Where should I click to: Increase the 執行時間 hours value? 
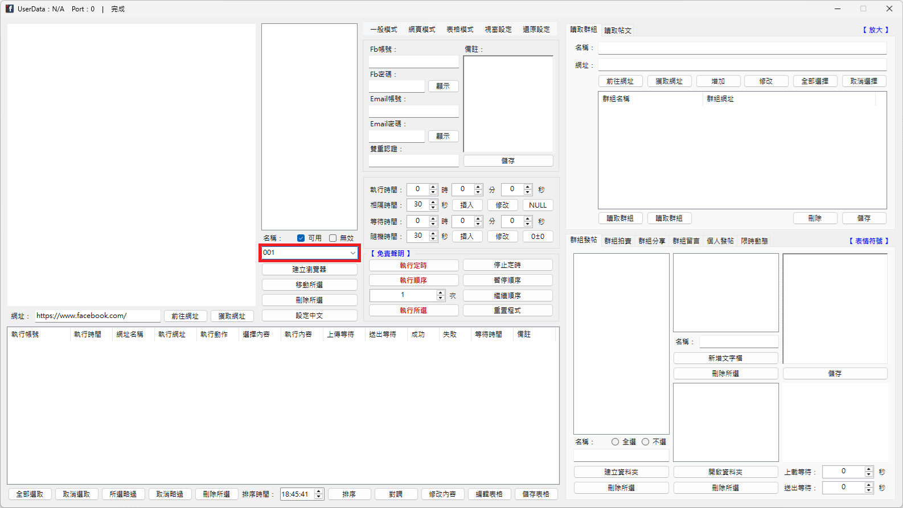[x=433, y=187]
